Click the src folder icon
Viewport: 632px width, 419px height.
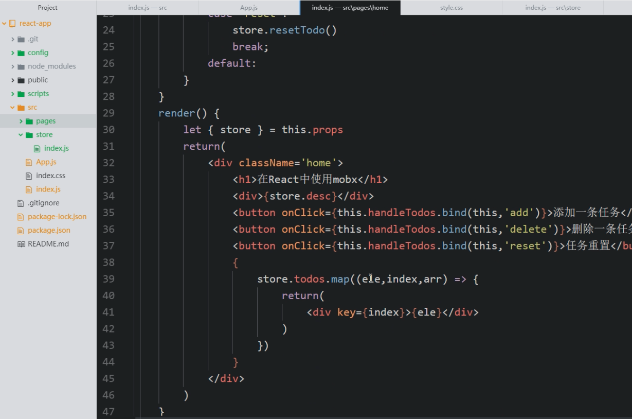point(21,108)
